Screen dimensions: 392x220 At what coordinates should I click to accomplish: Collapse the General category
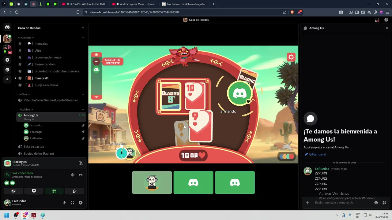pyautogui.click(x=26, y=38)
